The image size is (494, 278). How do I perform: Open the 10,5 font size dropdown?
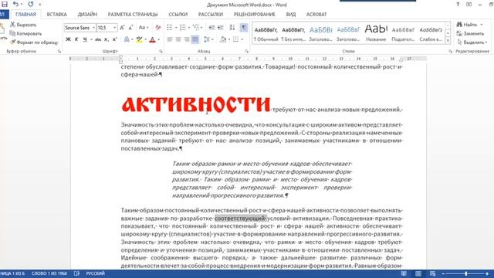pyautogui.click(x=115, y=28)
